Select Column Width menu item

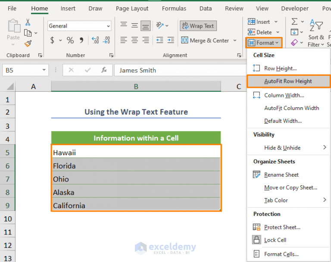coord(288,95)
